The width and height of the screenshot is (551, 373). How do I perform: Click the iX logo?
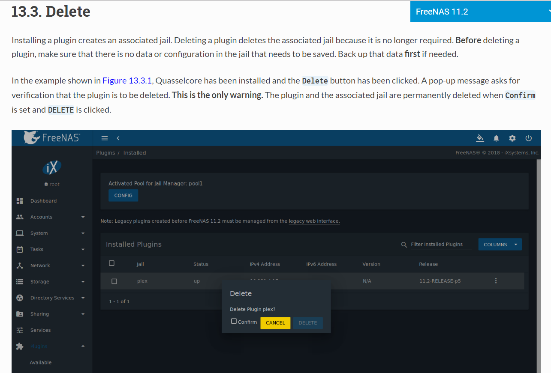(52, 167)
